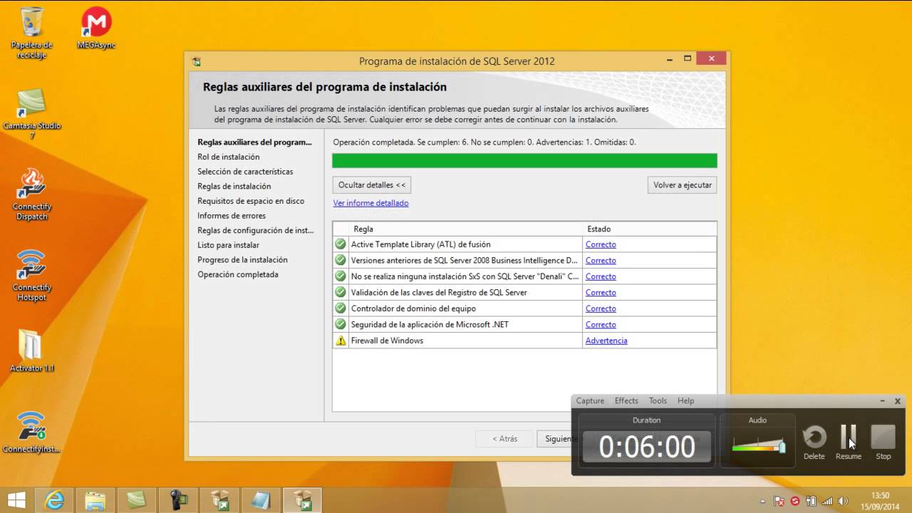Image resolution: width=912 pixels, height=513 pixels.
Task: Open the Help menu in Camtasia recorder
Action: pos(685,401)
